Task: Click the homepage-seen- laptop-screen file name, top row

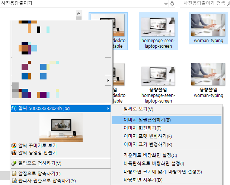Action: click(x=158, y=43)
